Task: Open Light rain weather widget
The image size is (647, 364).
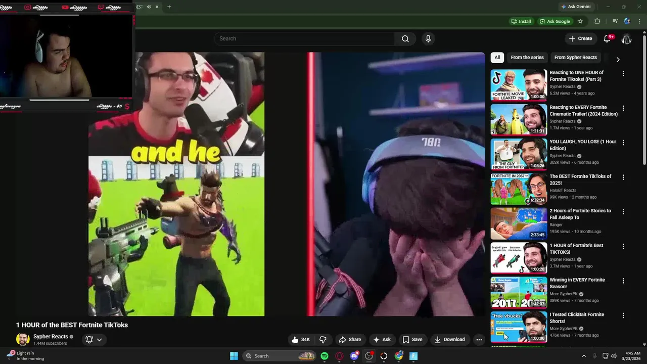Action: [x=26, y=356]
